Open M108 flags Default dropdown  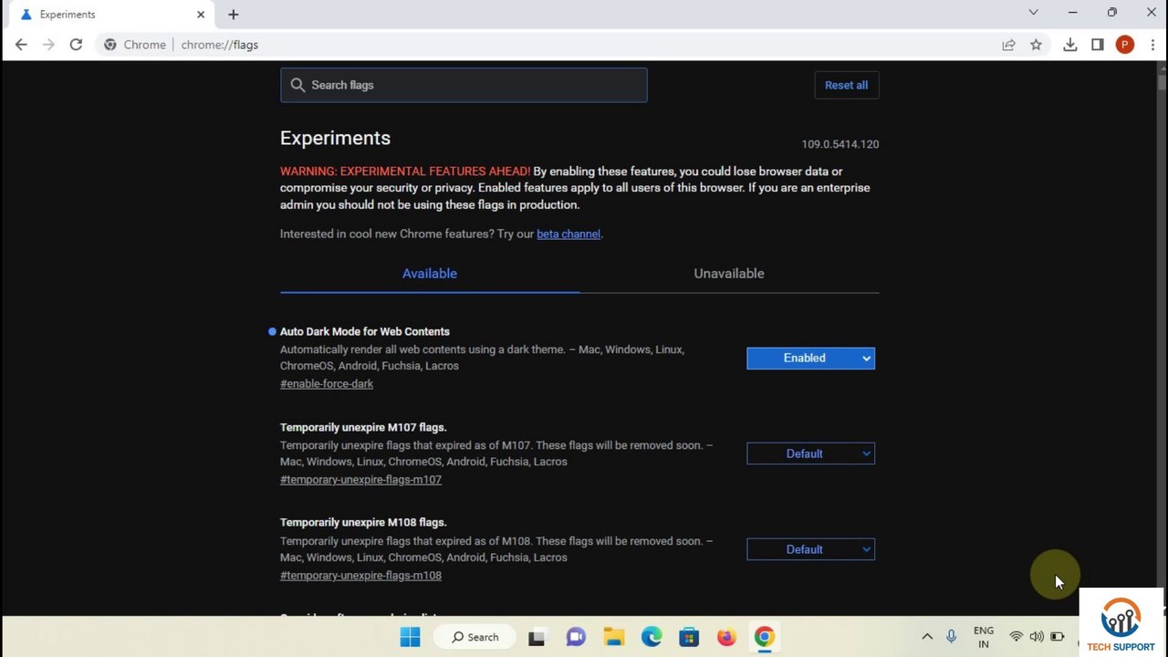pos(810,549)
